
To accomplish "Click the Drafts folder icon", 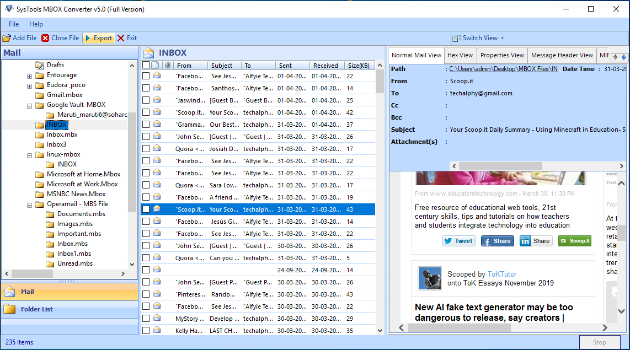I will pos(39,65).
